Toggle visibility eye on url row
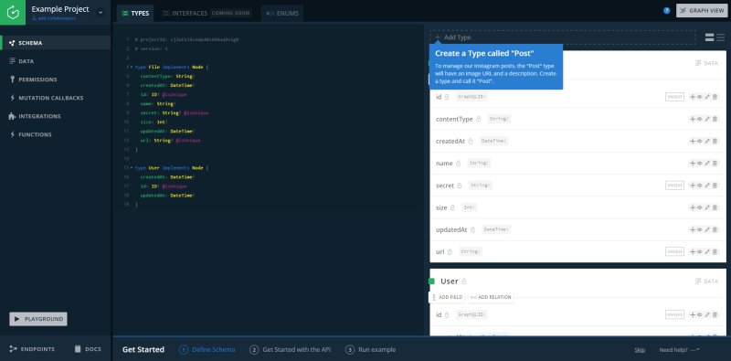731x361 pixels. pyautogui.click(x=699, y=251)
